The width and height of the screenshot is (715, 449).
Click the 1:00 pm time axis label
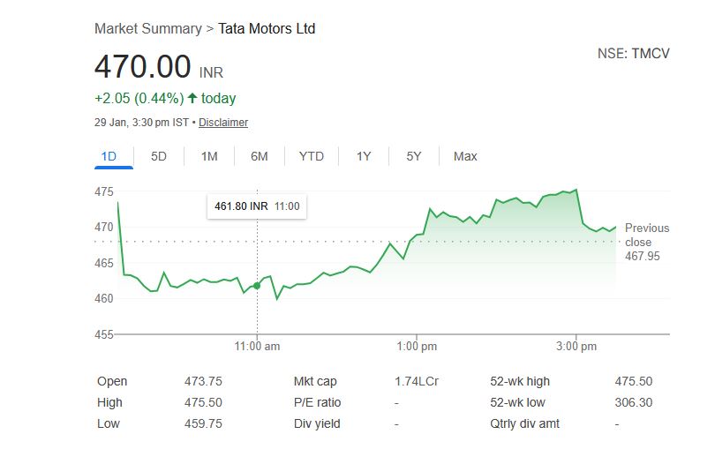pos(418,347)
